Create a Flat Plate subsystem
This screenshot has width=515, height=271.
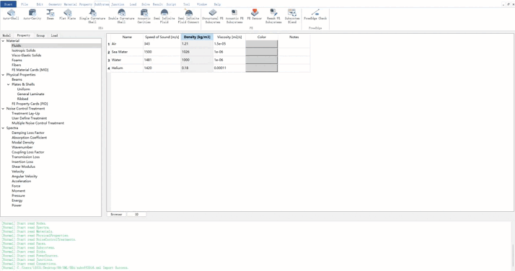[x=67, y=14]
